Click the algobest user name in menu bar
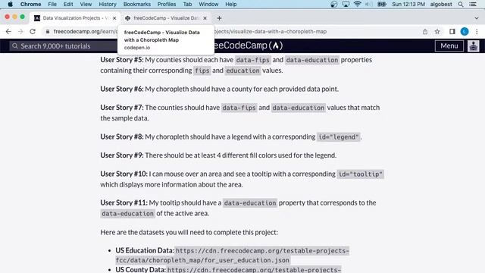The width and height of the screenshot is (485, 273). pyautogui.click(x=441, y=4)
